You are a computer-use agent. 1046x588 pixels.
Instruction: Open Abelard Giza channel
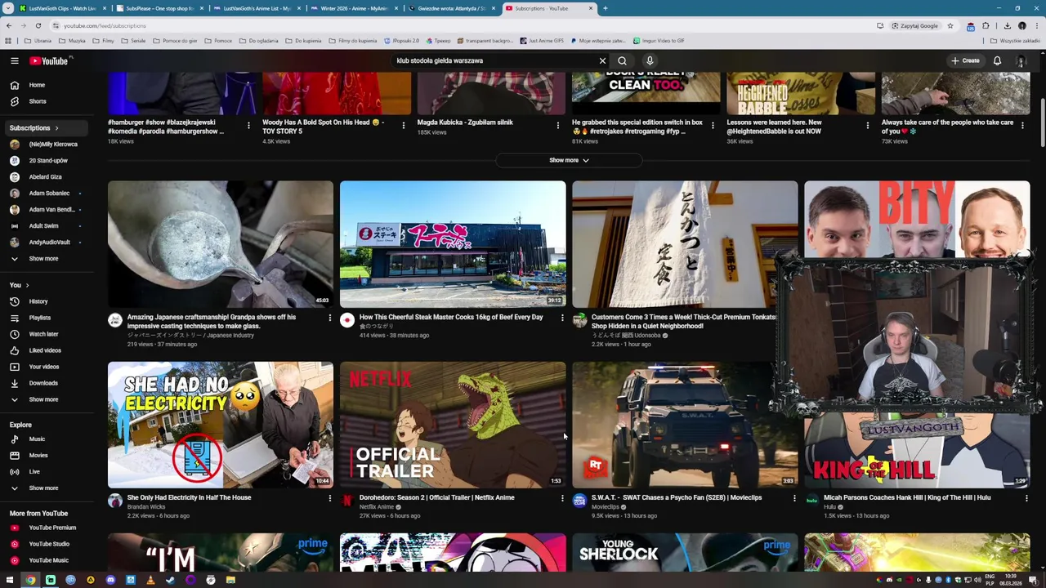[x=44, y=177]
